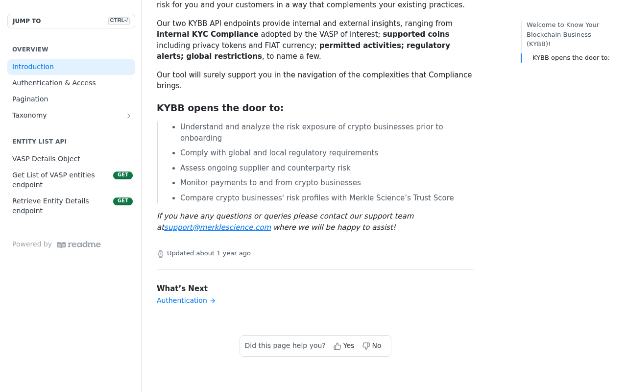
Task: Jump to 'KYBB opens the door to:' heading
Action: tap(571, 58)
